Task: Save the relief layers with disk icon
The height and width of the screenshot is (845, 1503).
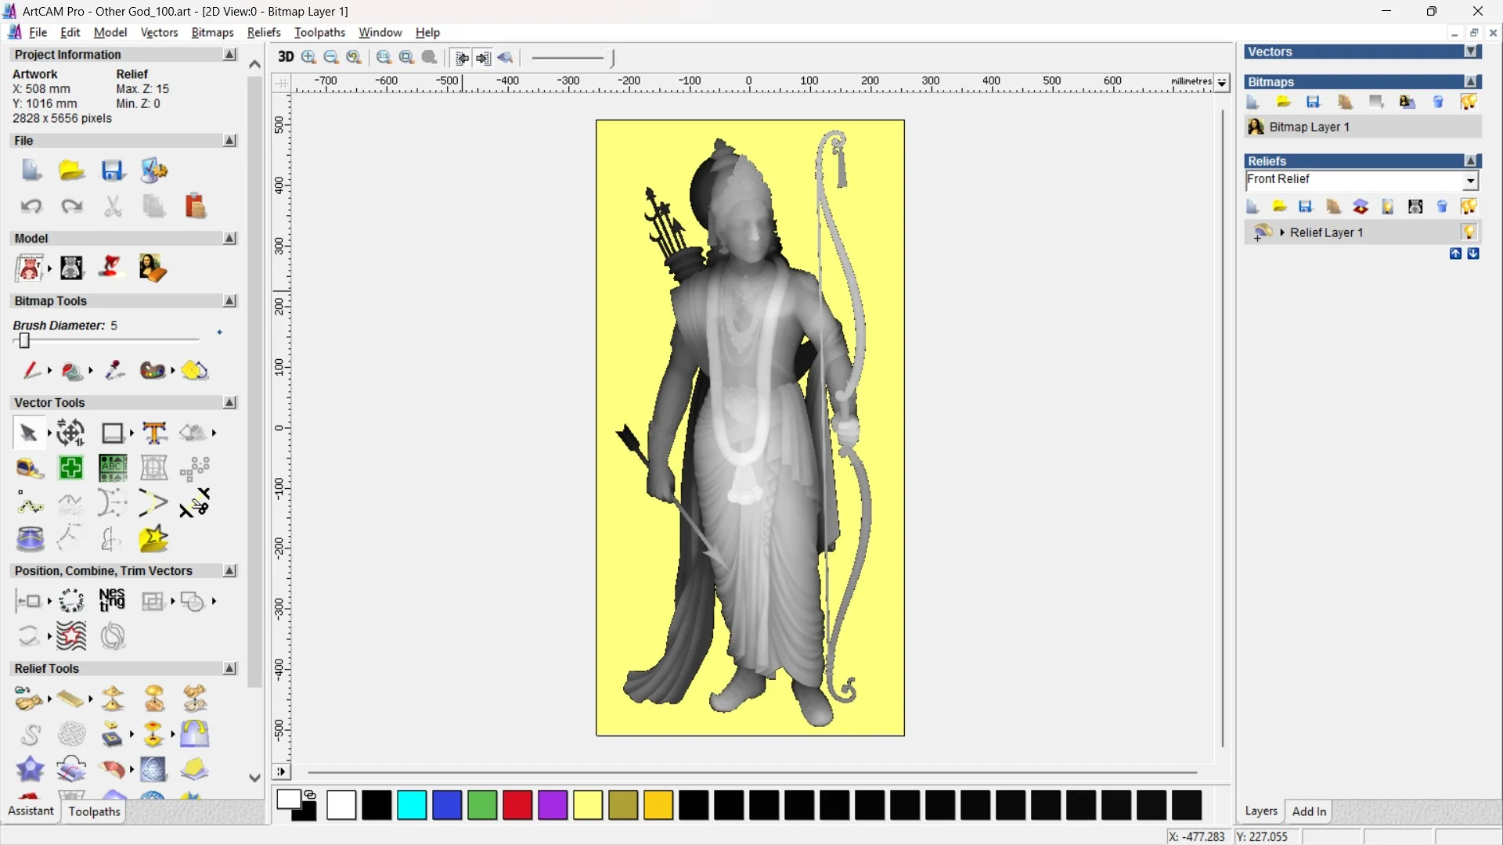Action: click(1306, 206)
